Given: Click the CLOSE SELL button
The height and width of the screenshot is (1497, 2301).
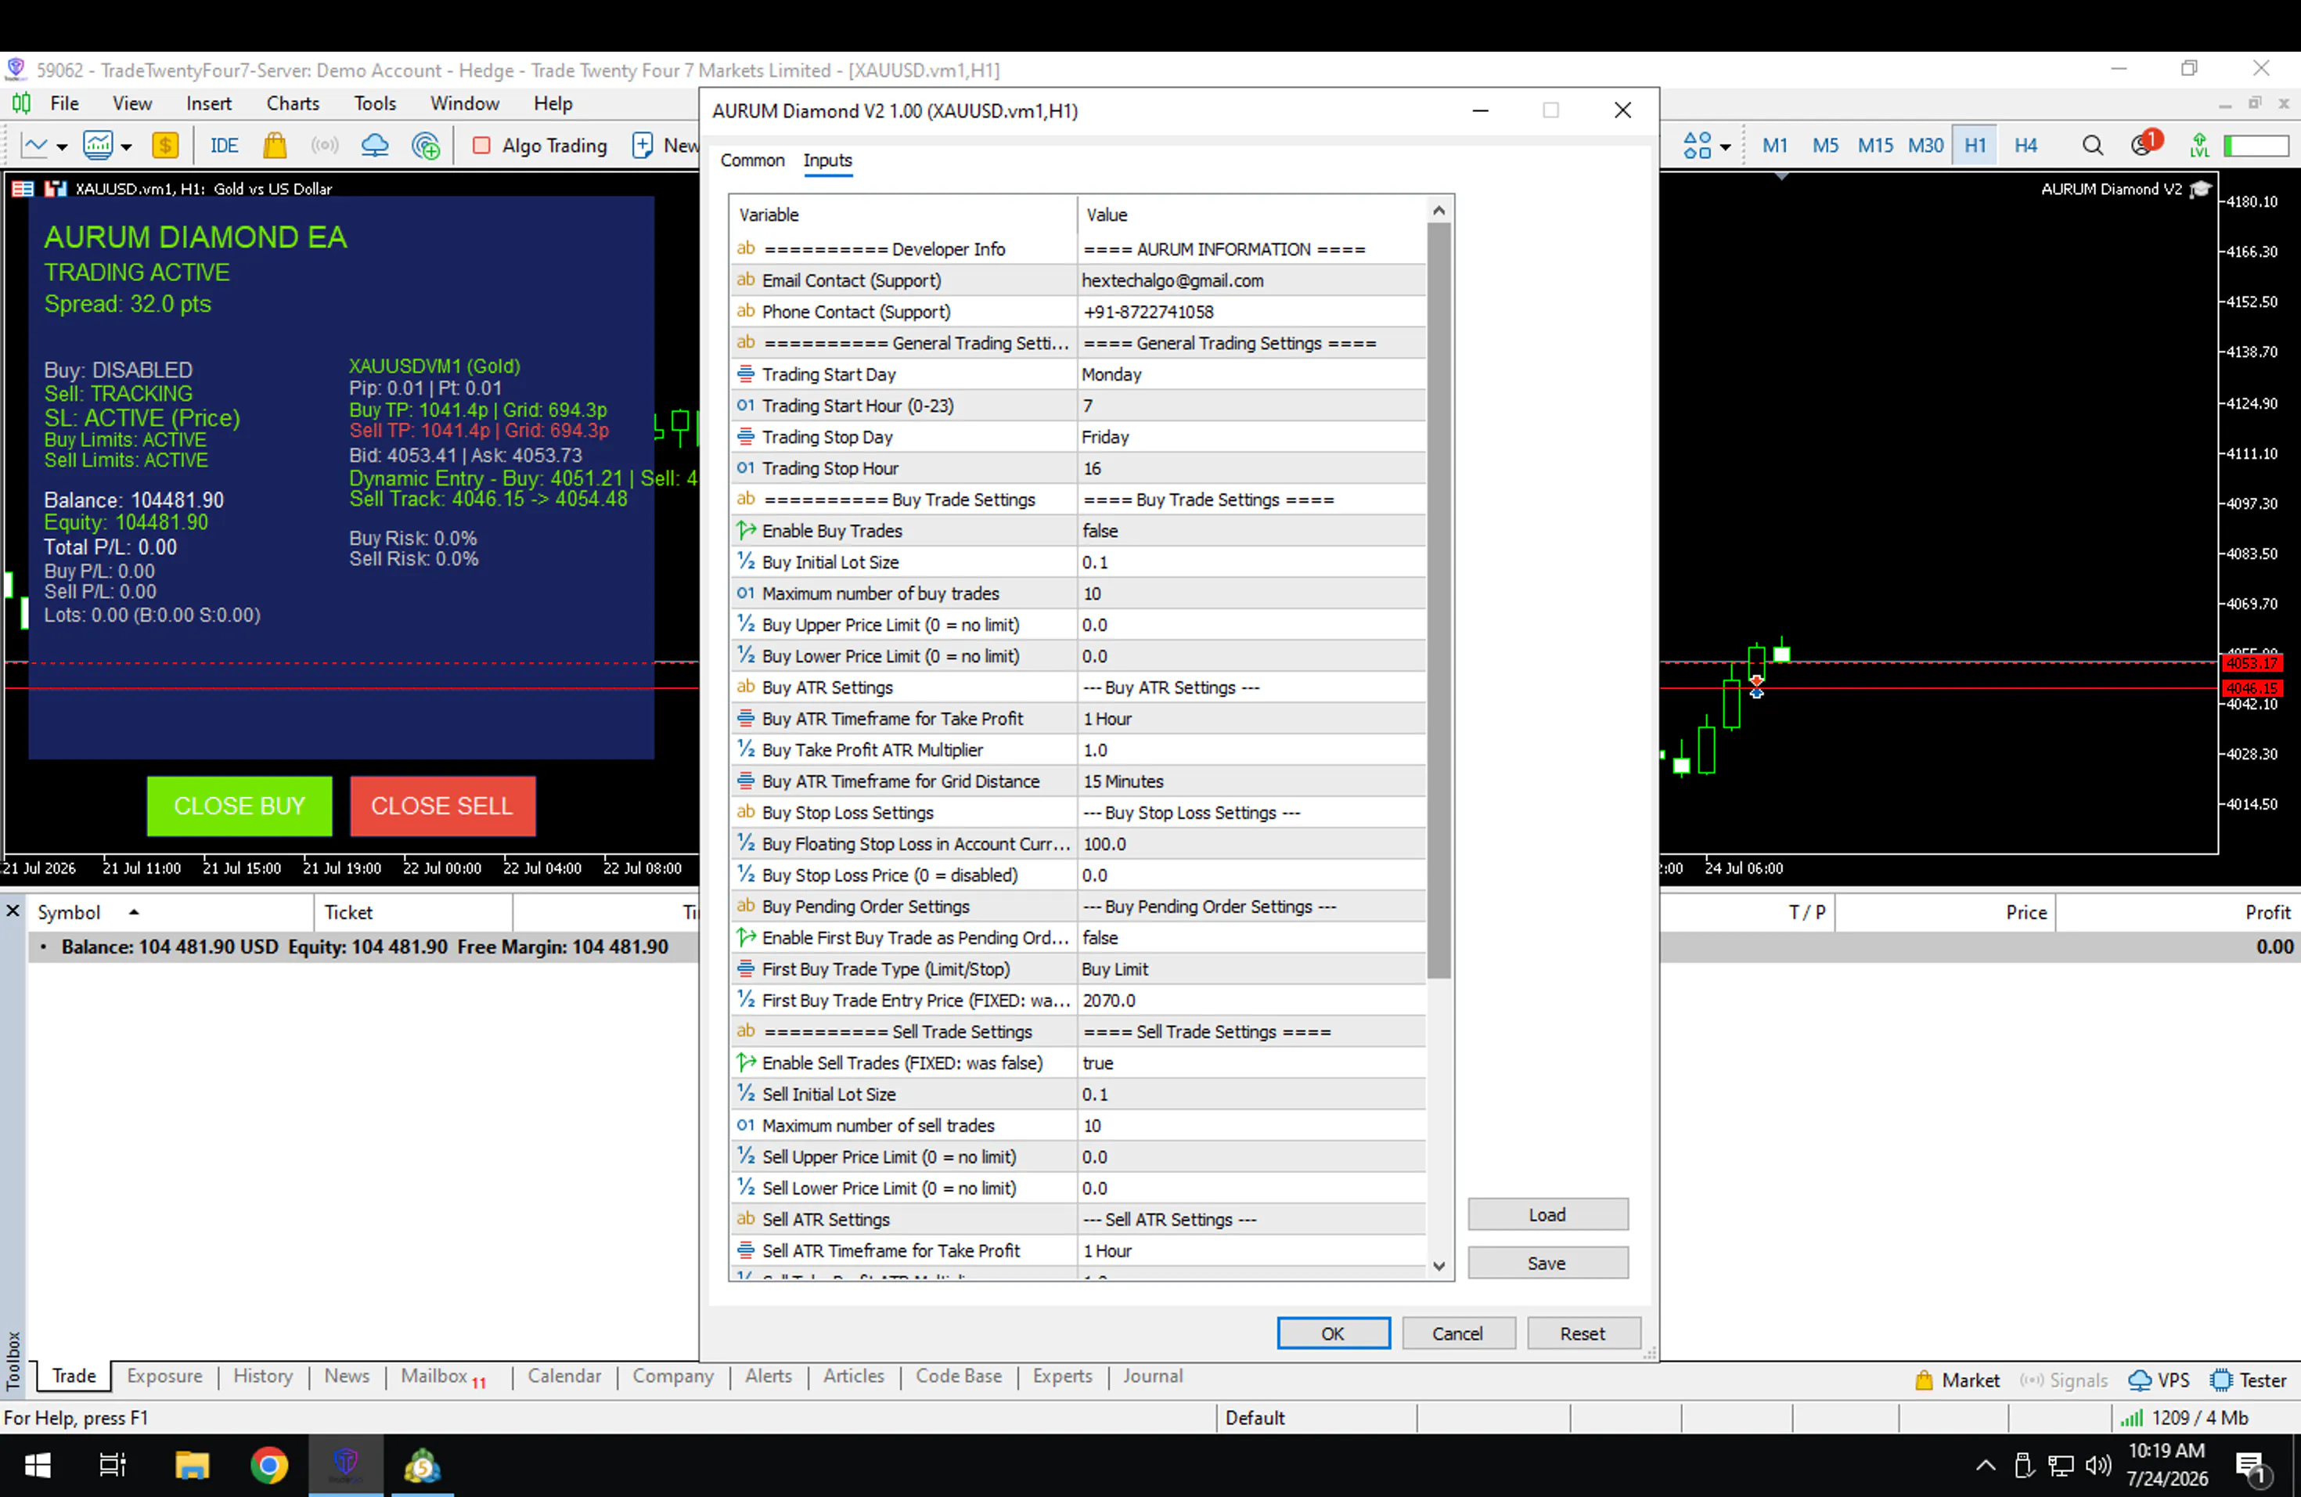Looking at the screenshot, I should point(442,806).
